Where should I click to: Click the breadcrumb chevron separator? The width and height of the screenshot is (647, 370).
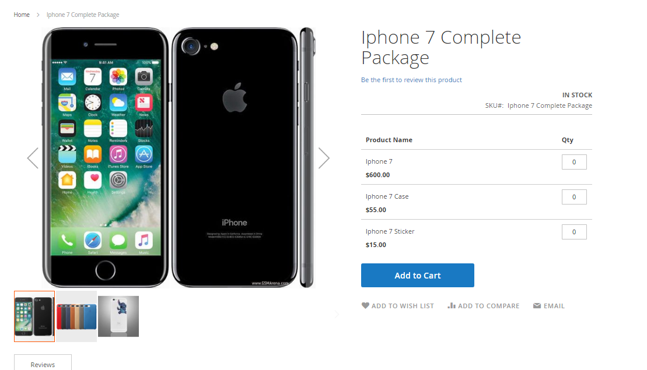(x=38, y=15)
